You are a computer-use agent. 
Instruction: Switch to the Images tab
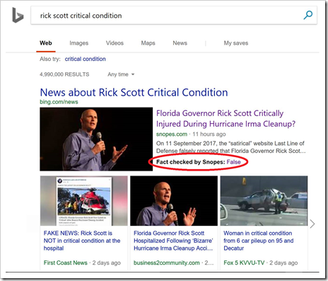pos(79,43)
